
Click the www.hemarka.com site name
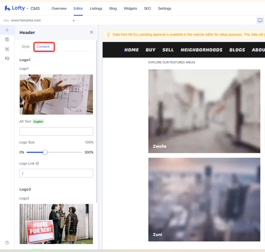pyautogui.click(x=26, y=21)
